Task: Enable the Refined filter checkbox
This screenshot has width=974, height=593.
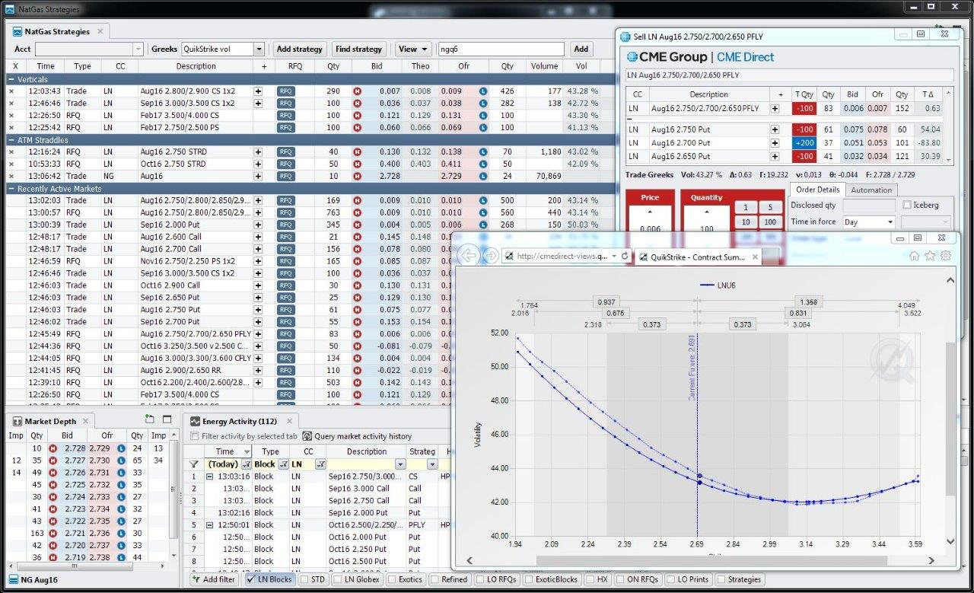Action: 434,579
